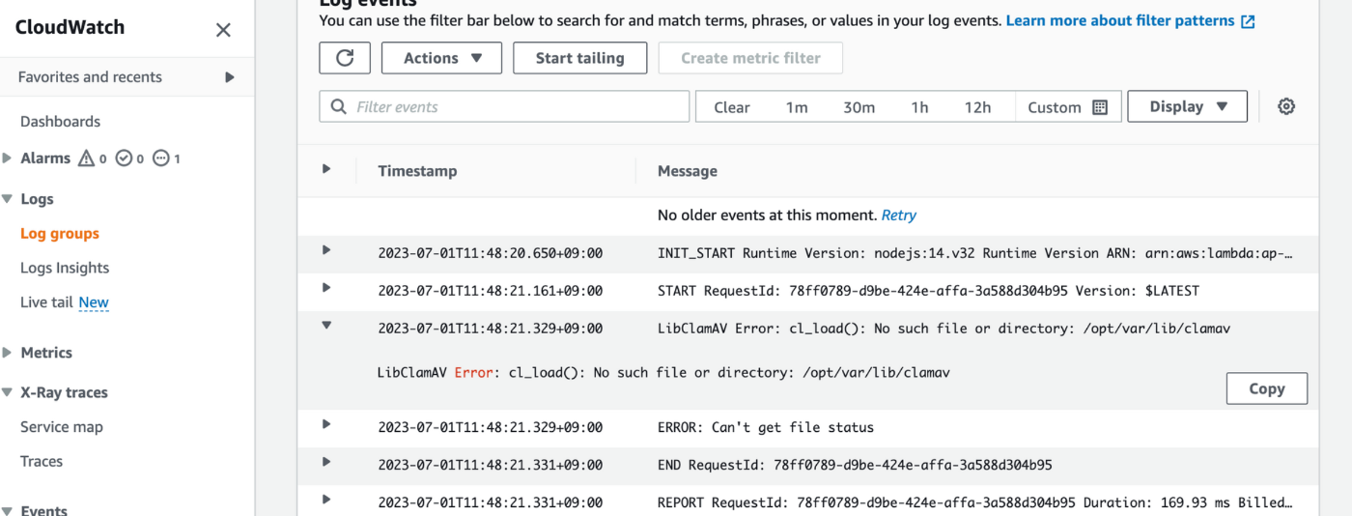The image size is (1352, 516).
Task: Expand the REPORT RequestId log row
Action: (326, 500)
